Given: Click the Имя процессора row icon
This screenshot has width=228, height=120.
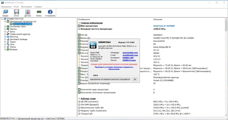Looking at the screenshot, I should pyautogui.click(x=79, y=26).
